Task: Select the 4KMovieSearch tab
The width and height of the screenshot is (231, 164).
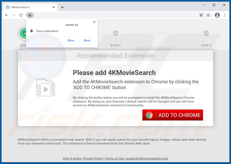Action: coord(30,7)
